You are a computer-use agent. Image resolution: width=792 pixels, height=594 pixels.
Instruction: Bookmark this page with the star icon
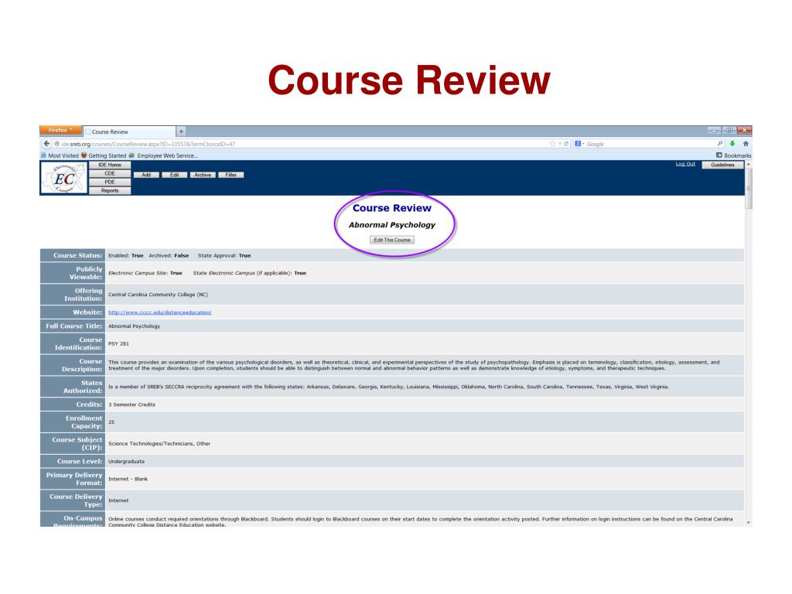(x=552, y=144)
